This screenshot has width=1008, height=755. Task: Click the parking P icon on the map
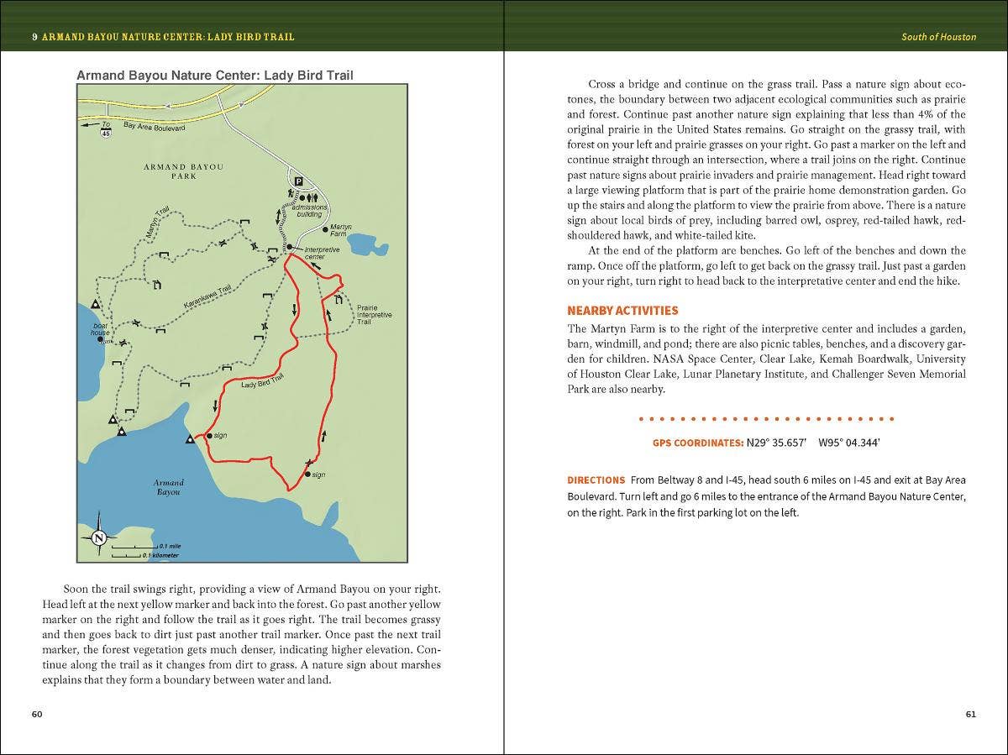[297, 181]
